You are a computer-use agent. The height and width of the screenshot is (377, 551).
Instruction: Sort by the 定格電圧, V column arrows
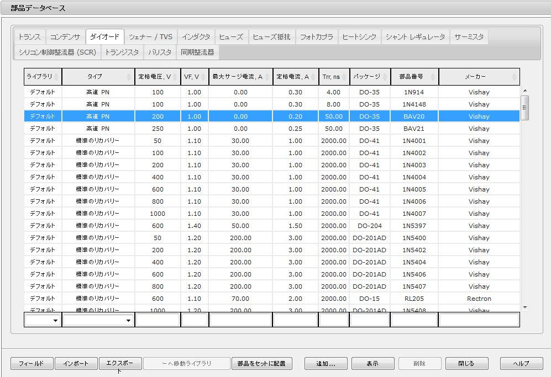pos(176,77)
